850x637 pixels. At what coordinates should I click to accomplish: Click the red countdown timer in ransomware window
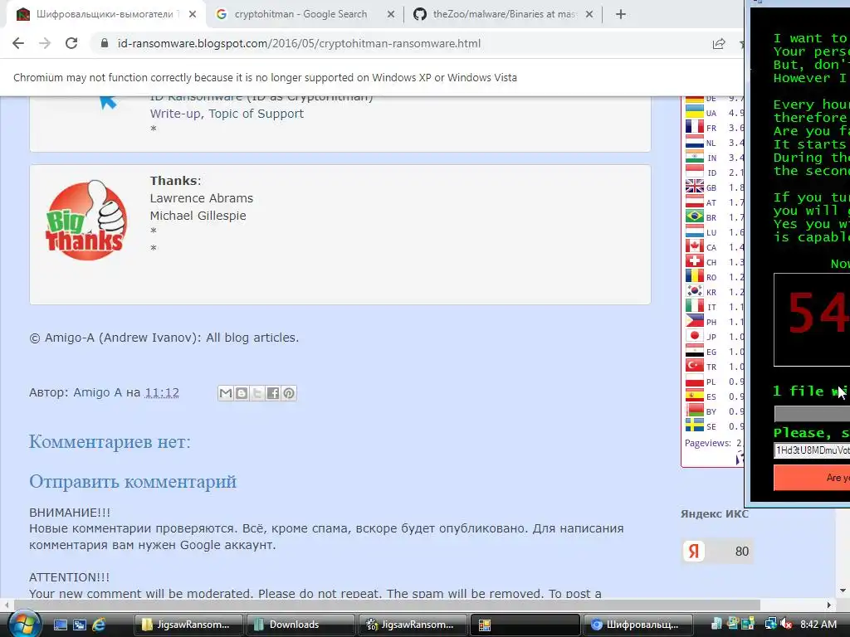click(818, 314)
